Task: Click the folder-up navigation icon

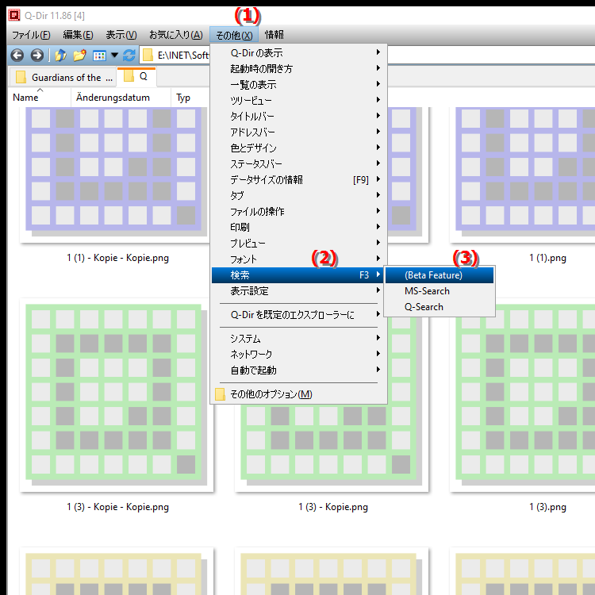Action: [61, 56]
